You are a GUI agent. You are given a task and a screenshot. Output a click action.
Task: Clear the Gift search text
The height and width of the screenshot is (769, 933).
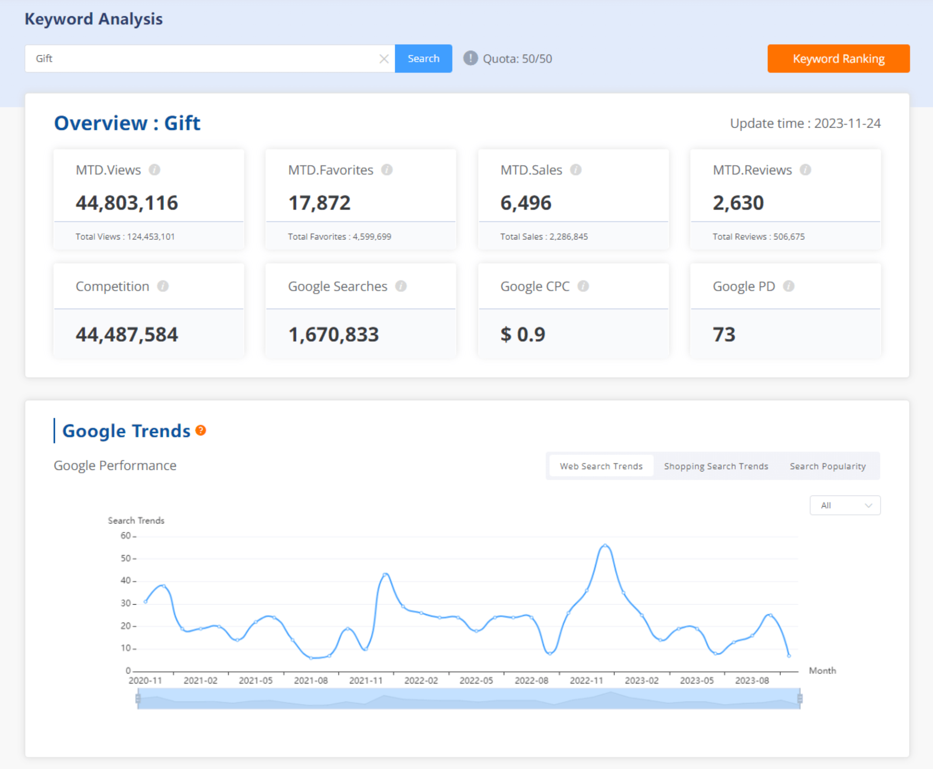click(x=384, y=58)
